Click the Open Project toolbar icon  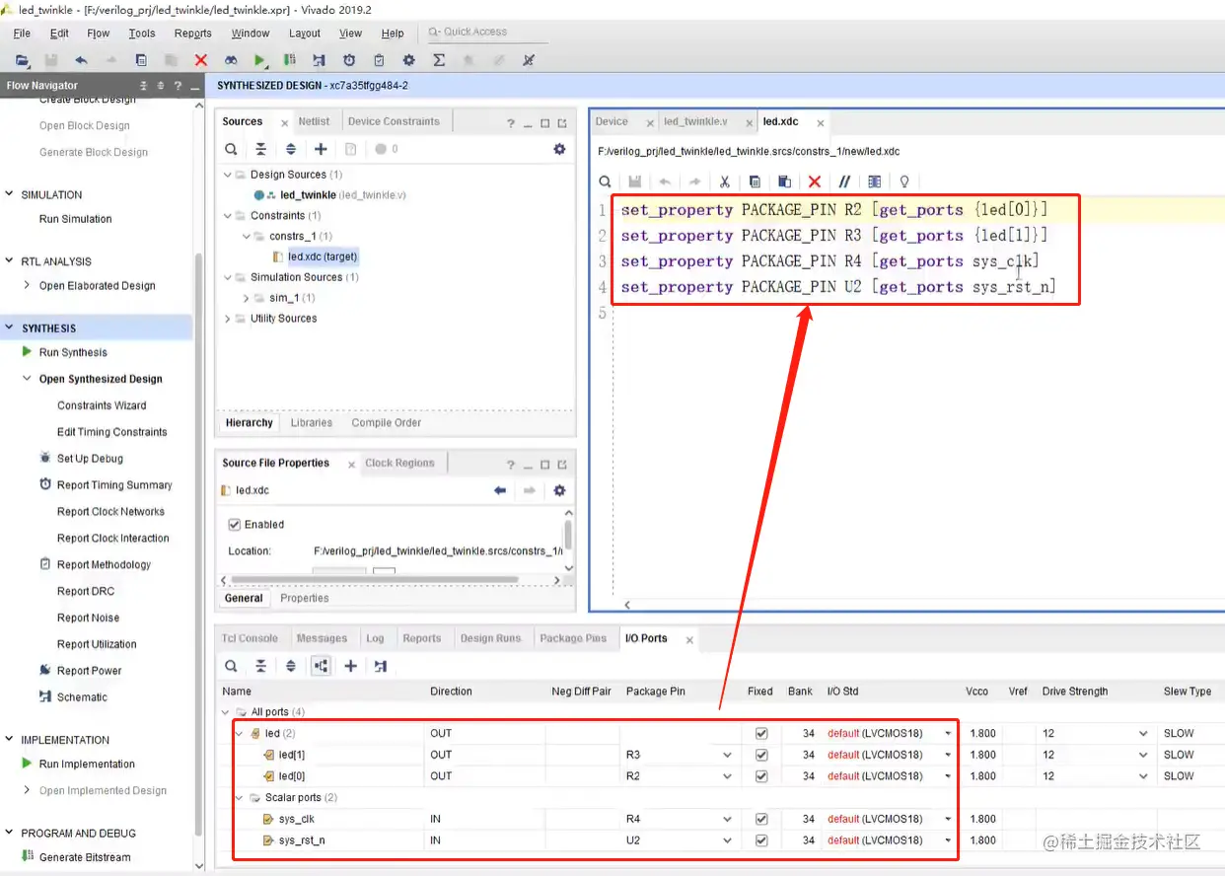coord(22,60)
